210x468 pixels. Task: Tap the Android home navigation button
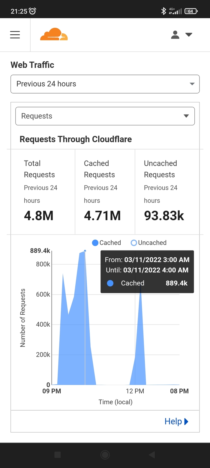coord(105,455)
